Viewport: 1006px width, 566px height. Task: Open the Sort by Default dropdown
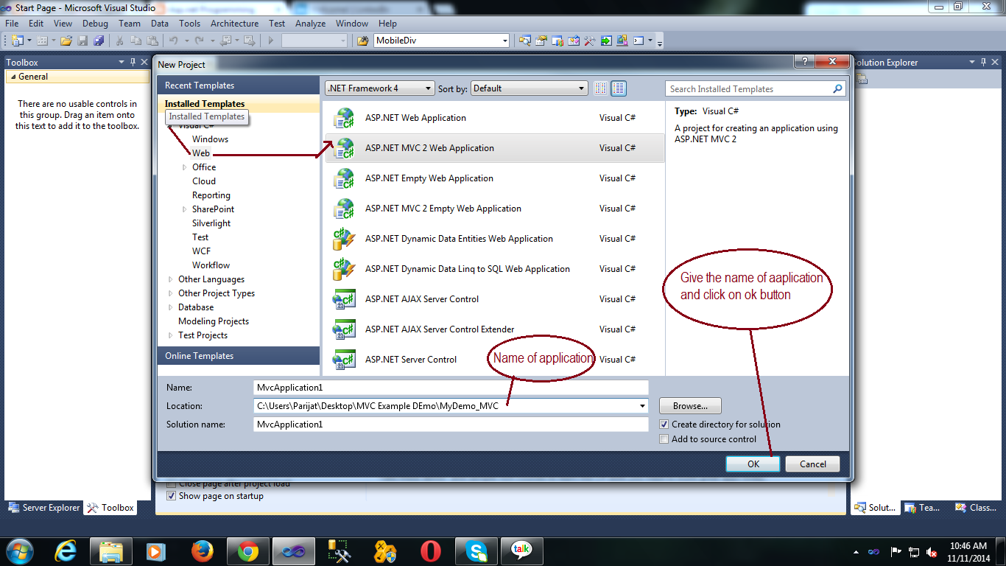coord(529,88)
